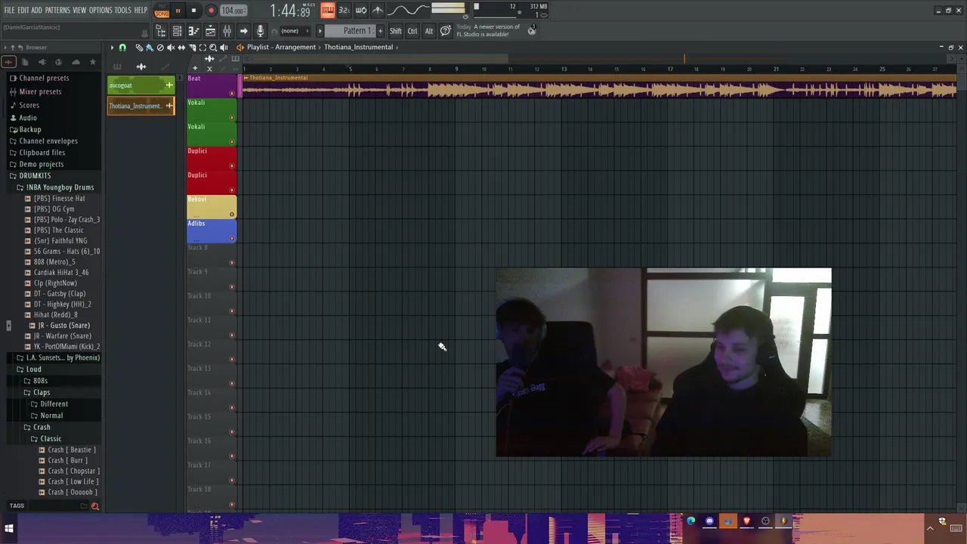
Task: Click the loop recording icon
Action: [360, 11]
